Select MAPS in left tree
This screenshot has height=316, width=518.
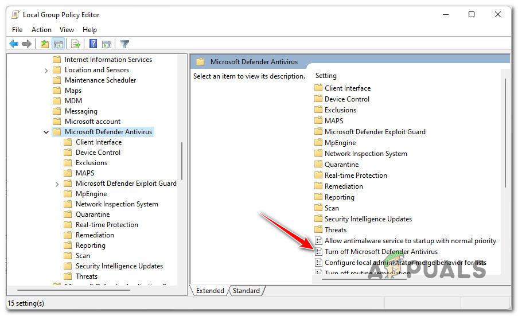[85, 173]
